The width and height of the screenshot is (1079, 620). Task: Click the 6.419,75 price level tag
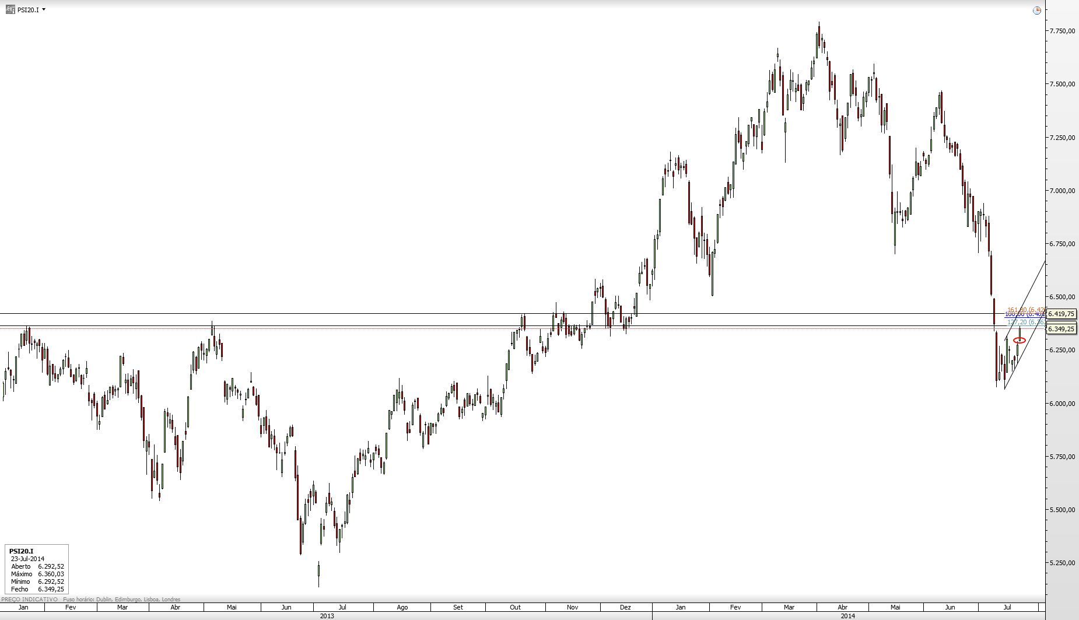tap(1062, 314)
